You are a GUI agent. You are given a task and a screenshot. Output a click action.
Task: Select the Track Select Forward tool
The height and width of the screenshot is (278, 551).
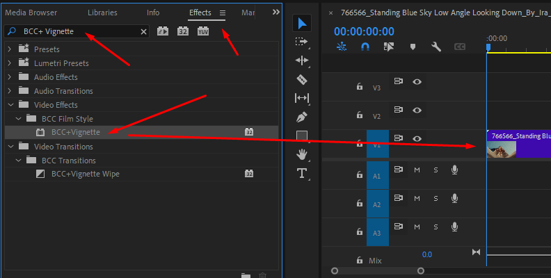301,42
